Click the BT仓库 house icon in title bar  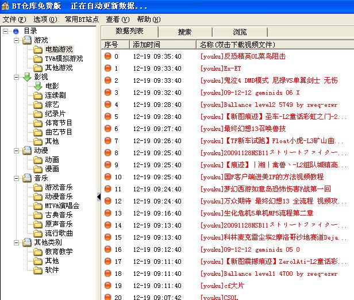pyautogui.click(x=5, y=6)
